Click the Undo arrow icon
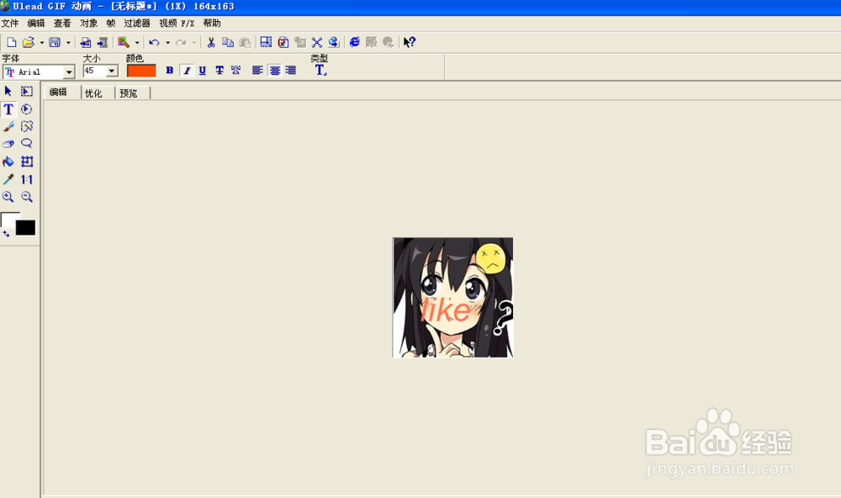 pyautogui.click(x=155, y=42)
